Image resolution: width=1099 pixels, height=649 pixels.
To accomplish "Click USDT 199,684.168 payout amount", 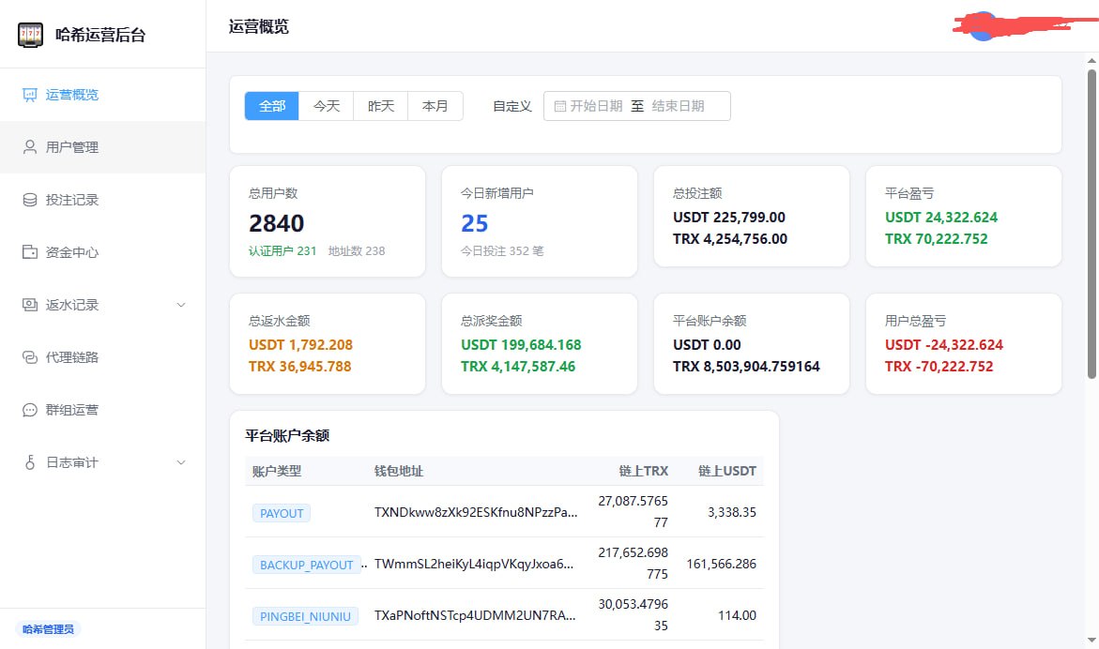I will coord(521,344).
